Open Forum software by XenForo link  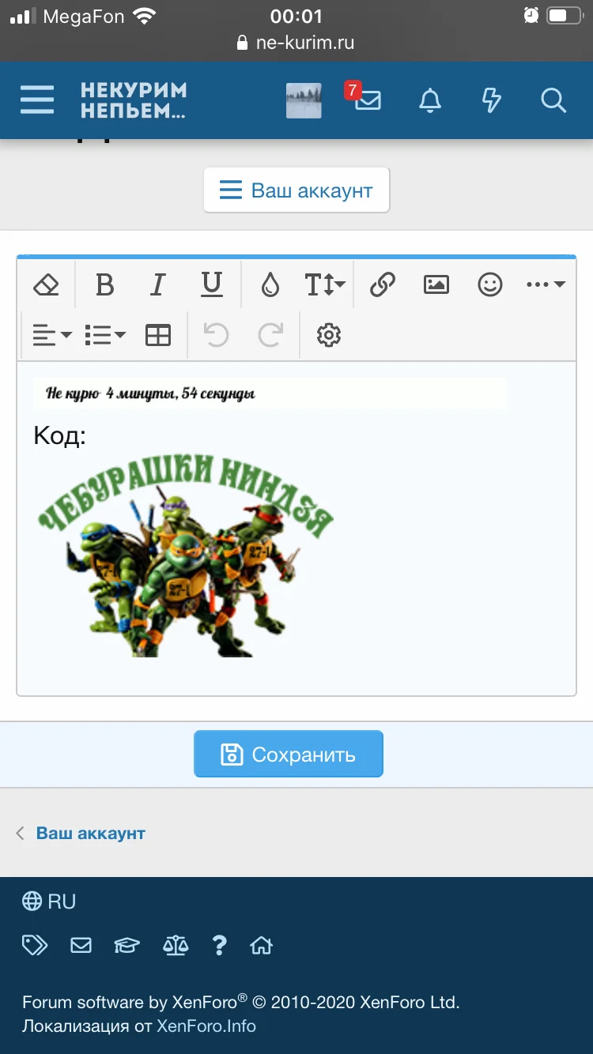tap(240, 1003)
